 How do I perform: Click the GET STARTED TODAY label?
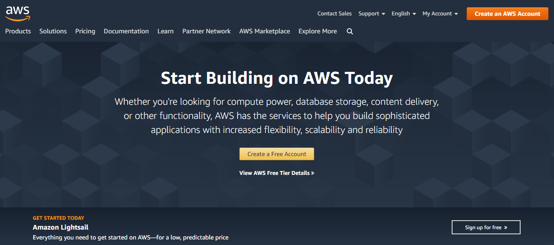click(59, 218)
